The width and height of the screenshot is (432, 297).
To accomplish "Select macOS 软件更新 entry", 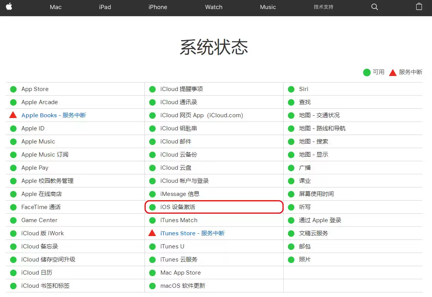I will click(x=183, y=286).
